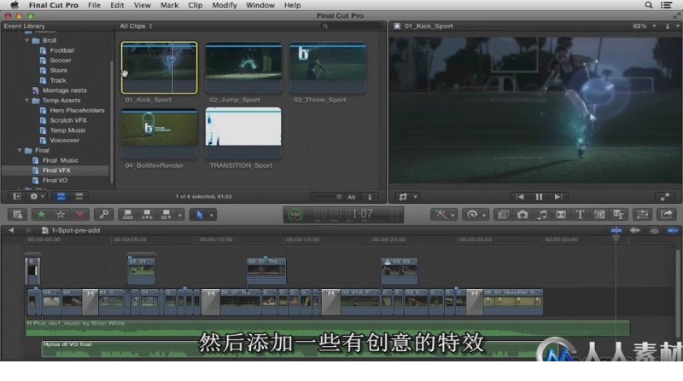Select the TRANSITION_Sport clip thumbnail
683x381 pixels.
(243, 133)
